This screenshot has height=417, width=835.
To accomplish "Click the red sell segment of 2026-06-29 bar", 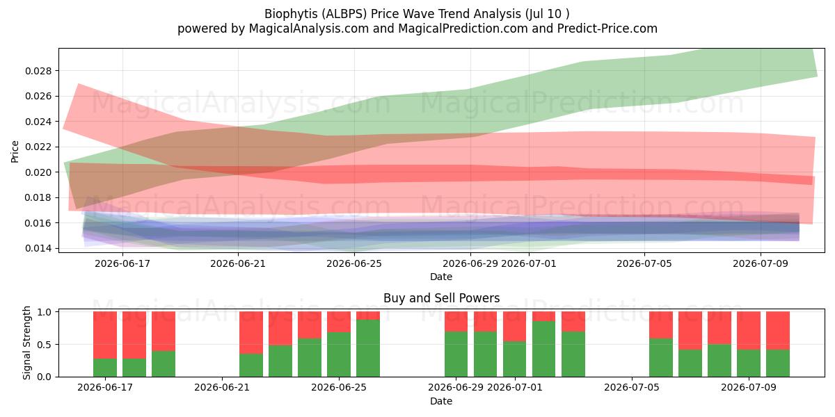I will (456, 321).
